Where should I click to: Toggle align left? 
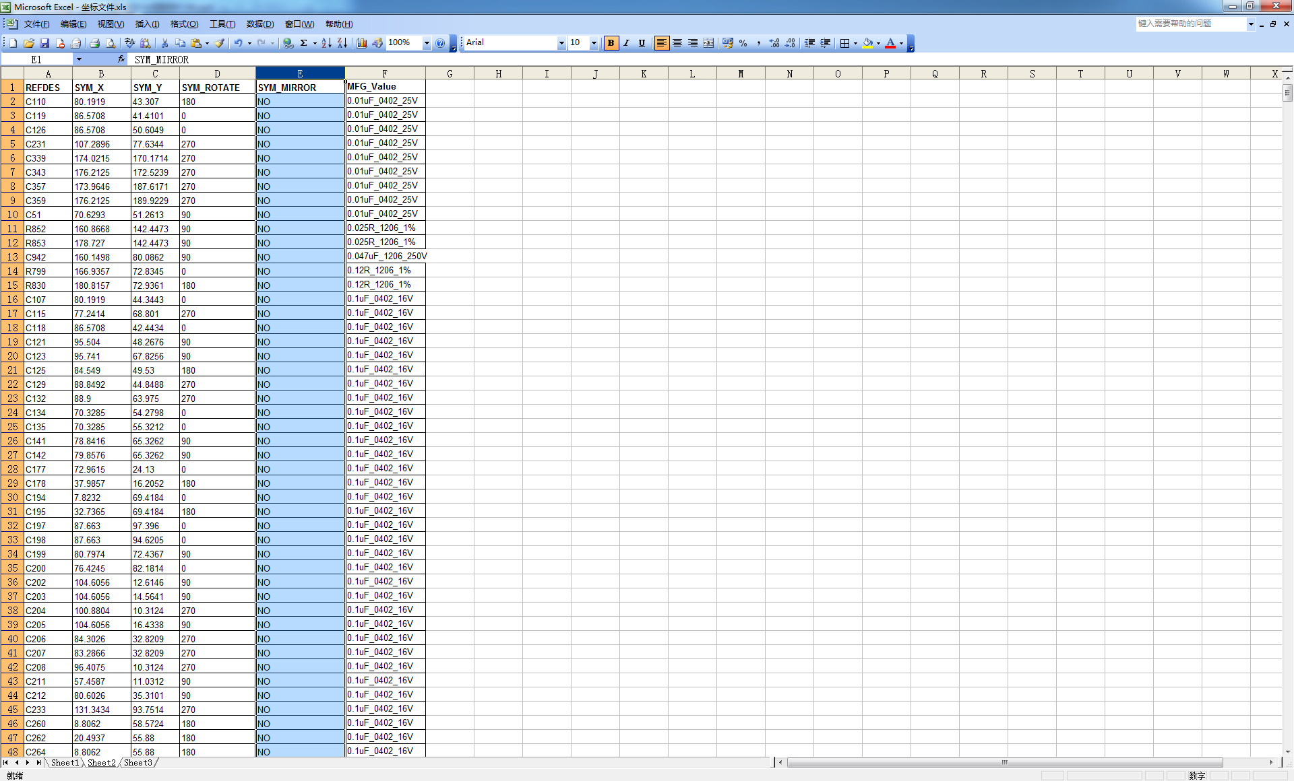(661, 43)
